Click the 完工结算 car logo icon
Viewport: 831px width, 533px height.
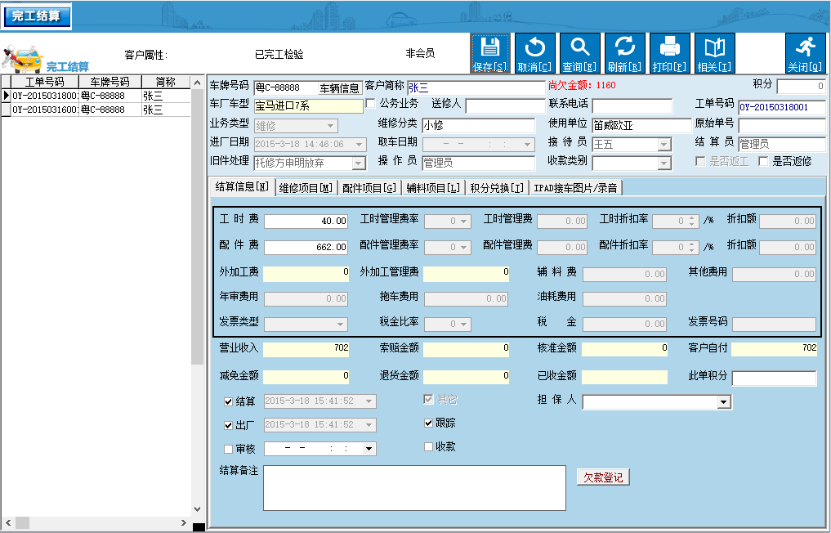coord(22,60)
